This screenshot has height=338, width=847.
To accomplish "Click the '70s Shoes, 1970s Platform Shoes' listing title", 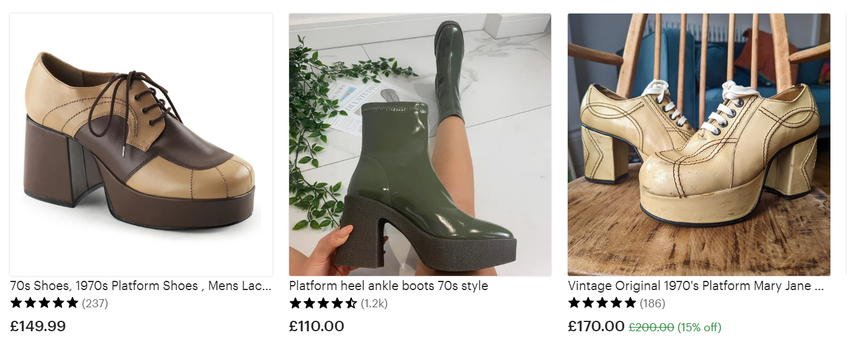I will [141, 286].
